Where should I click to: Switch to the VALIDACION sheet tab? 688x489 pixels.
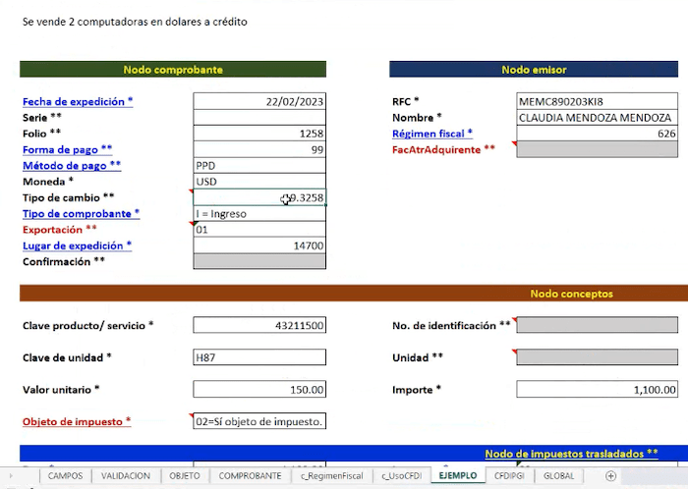[x=126, y=476]
